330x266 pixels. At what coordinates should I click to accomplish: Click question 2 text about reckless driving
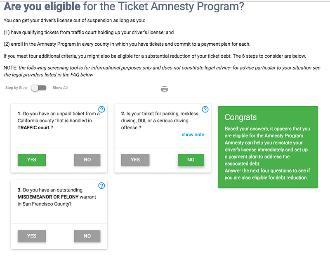[159, 121]
